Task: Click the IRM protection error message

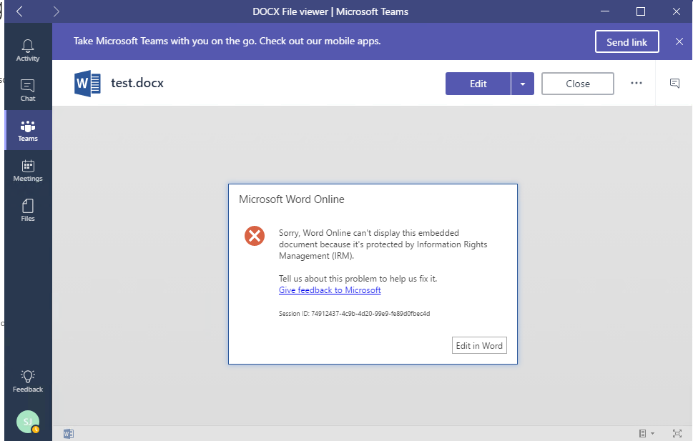Action: [383, 244]
